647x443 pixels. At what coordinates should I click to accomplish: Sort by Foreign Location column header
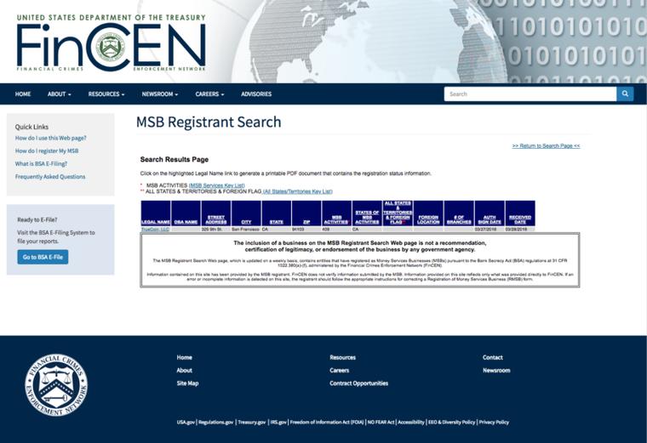[x=428, y=219]
